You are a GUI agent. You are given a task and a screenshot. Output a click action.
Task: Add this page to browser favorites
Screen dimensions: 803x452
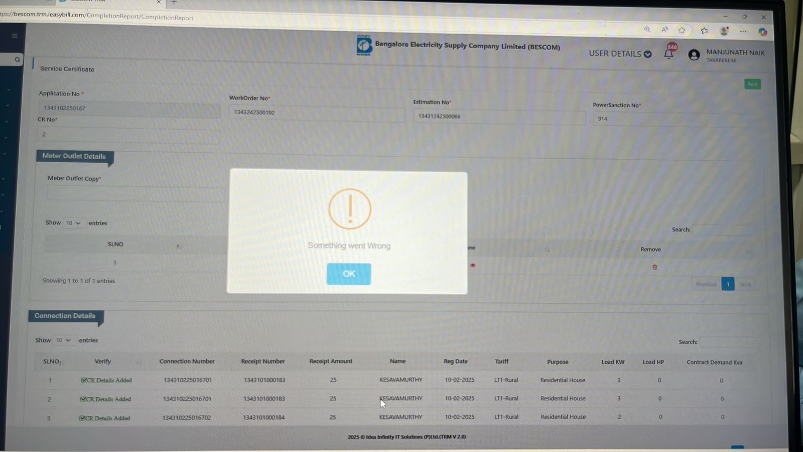coord(682,30)
